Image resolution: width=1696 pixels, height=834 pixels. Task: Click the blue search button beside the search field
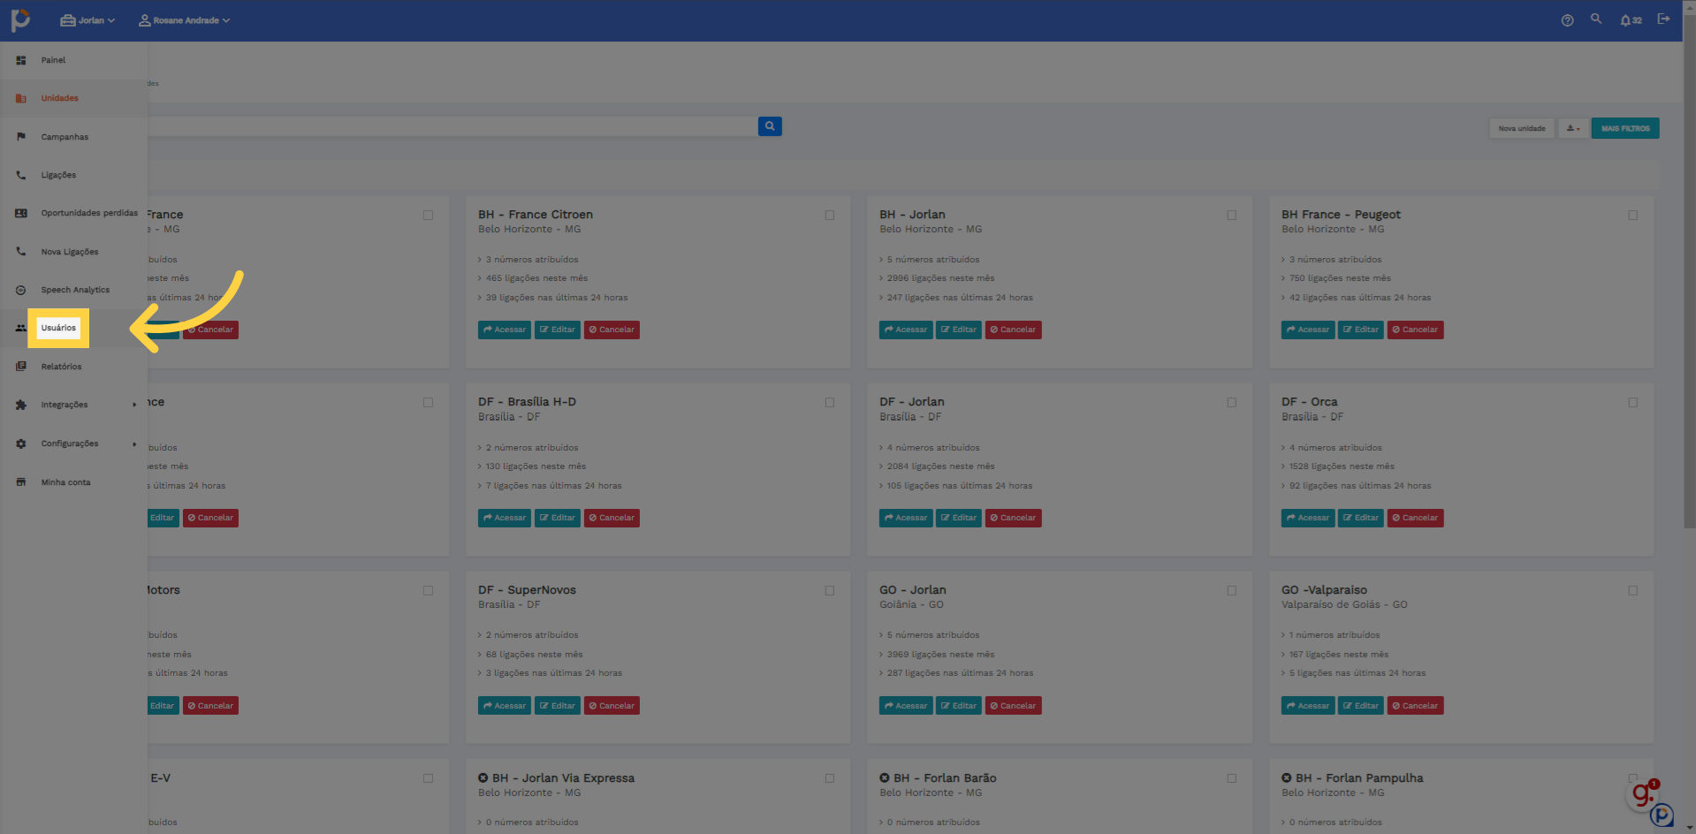770,126
